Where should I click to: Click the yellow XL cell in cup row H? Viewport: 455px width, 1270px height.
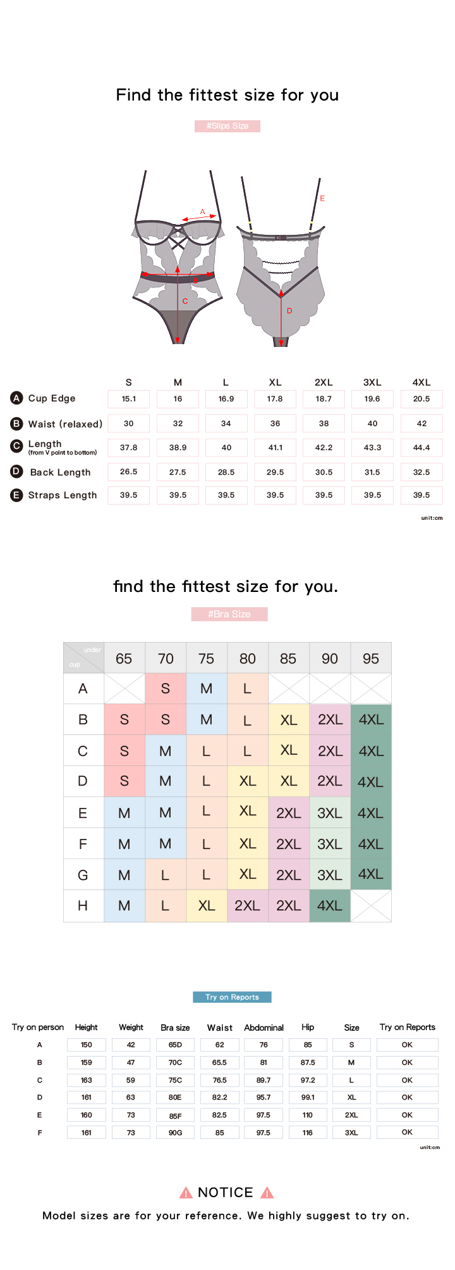(207, 905)
